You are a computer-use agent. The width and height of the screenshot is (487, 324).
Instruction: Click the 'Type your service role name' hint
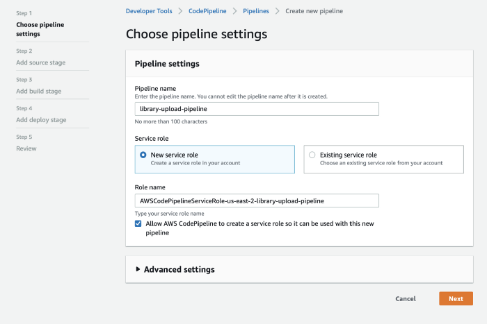(x=169, y=214)
